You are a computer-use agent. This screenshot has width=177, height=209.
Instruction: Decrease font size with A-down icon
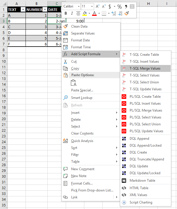pyautogui.click(x=104, y=6)
